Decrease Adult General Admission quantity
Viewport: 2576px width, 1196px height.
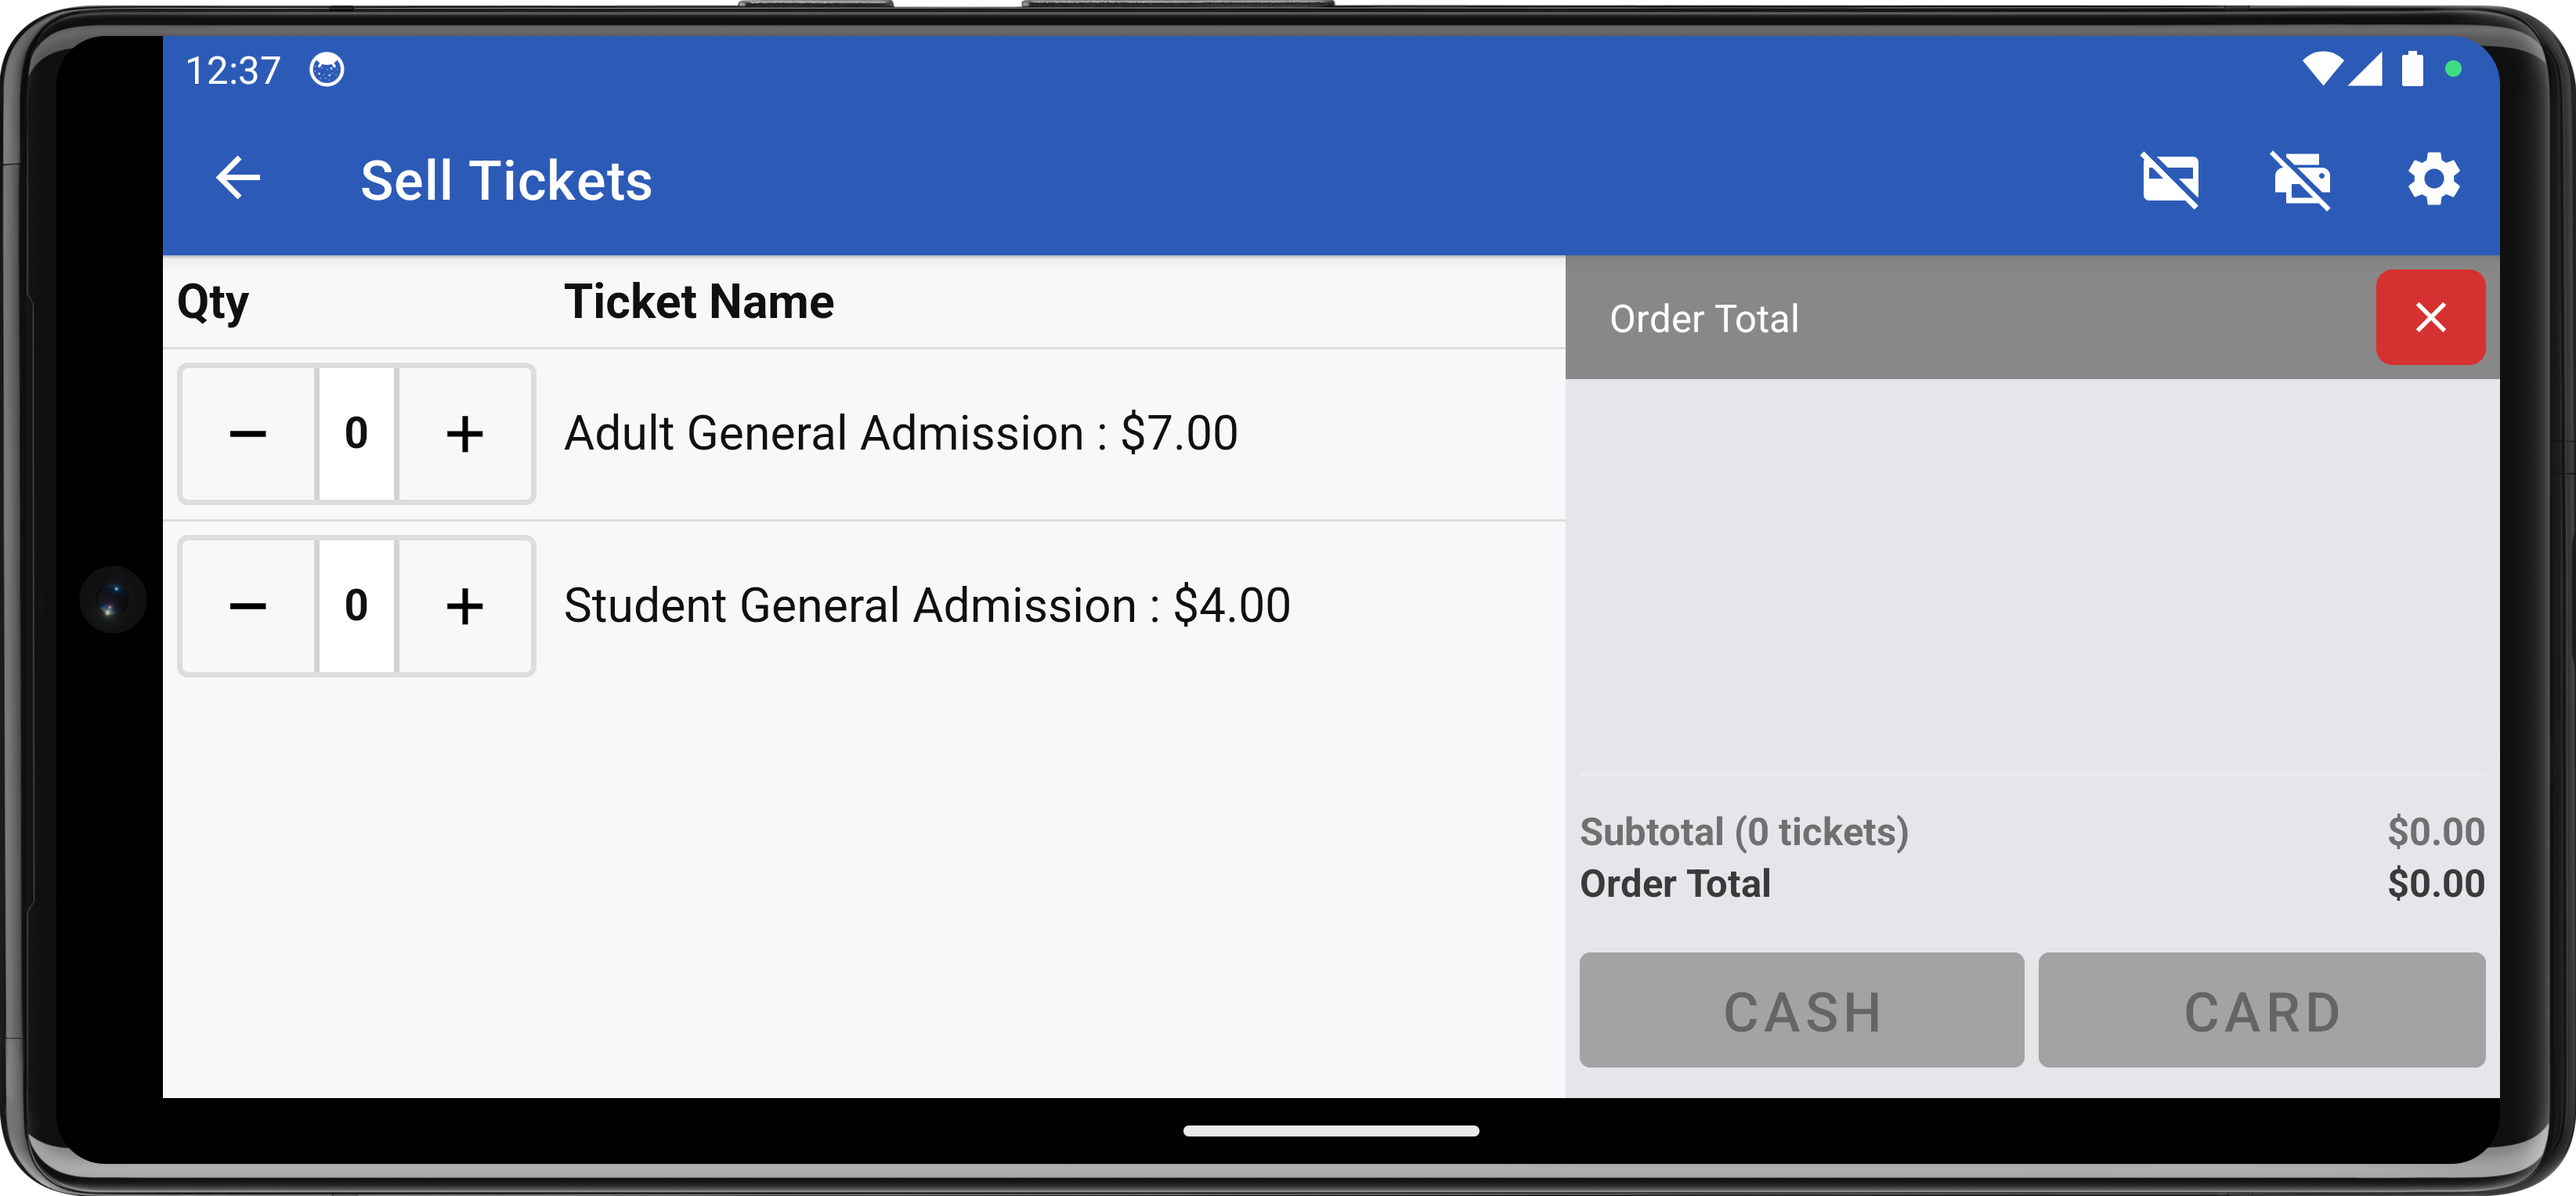[x=248, y=434]
